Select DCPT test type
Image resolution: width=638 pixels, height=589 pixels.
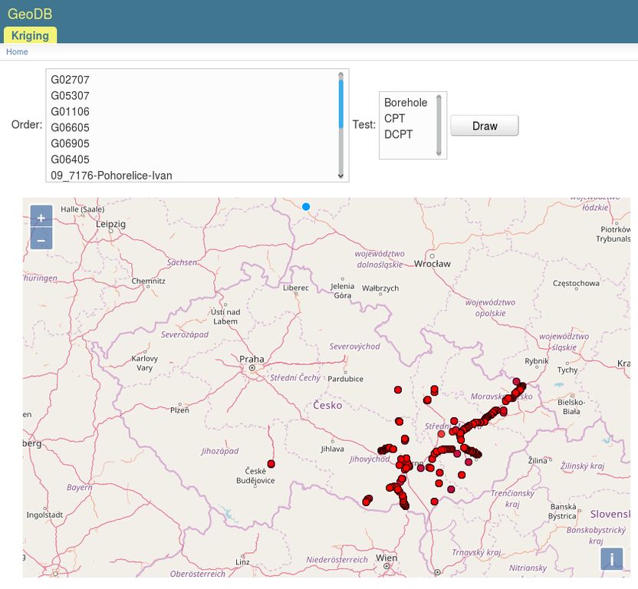click(x=399, y=134)
